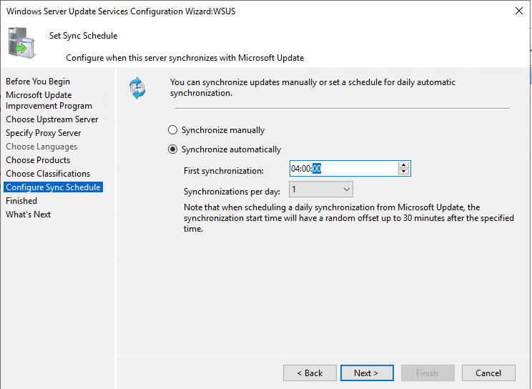
Task: Close the WSUS Configuration Wizard window
Action: pos(518,10)
